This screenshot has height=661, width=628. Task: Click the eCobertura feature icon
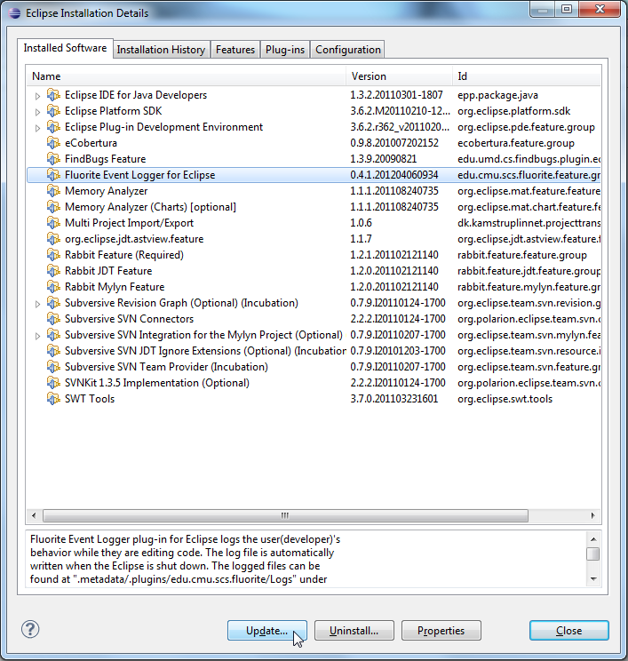pos(53,143)
